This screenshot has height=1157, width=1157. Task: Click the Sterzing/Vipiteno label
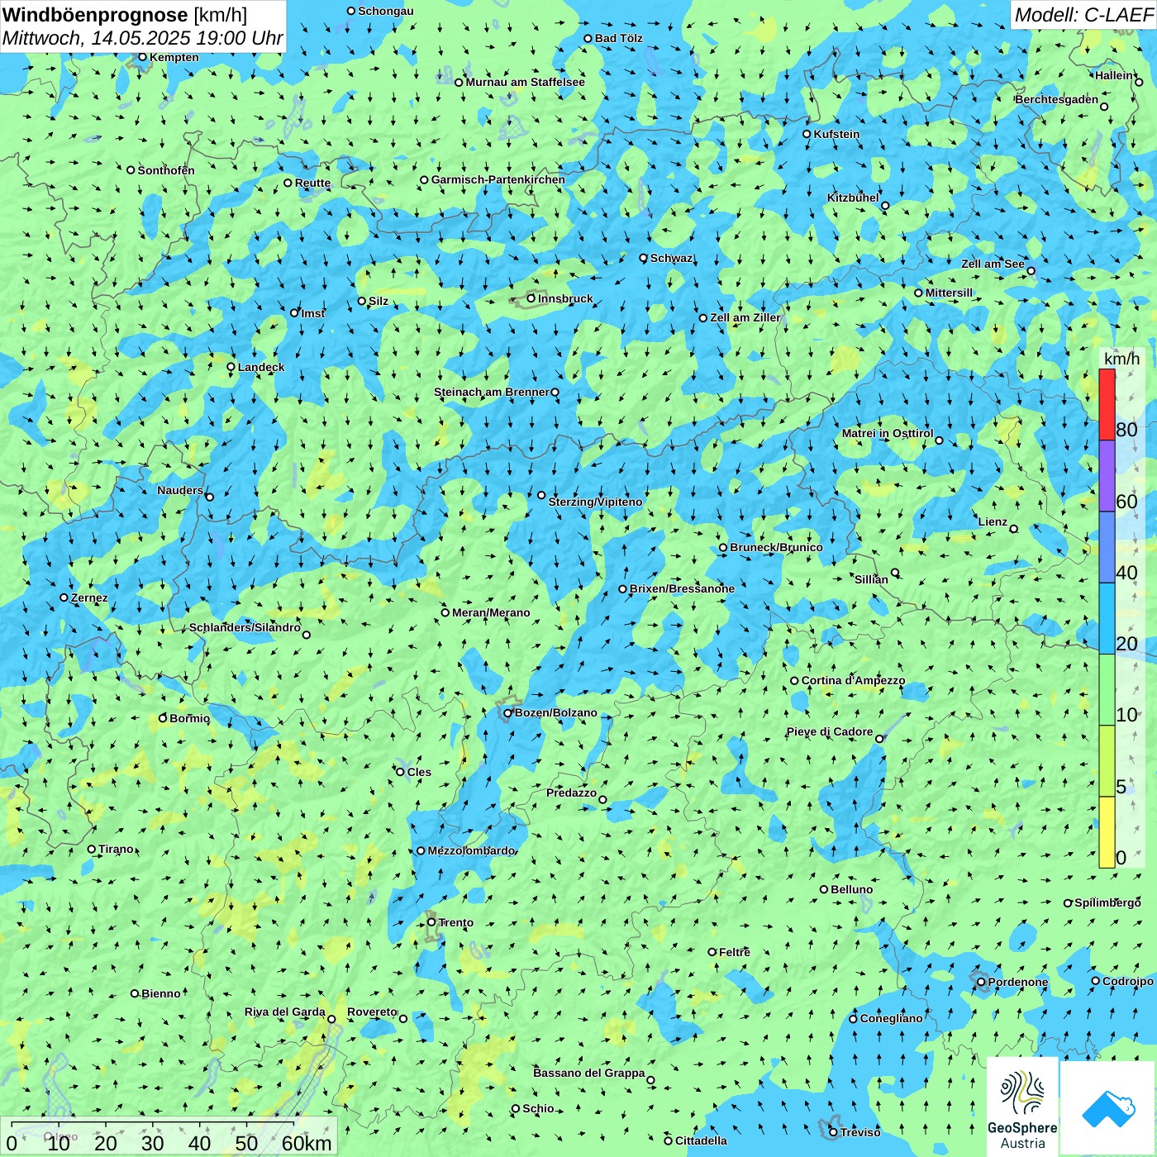595,502
